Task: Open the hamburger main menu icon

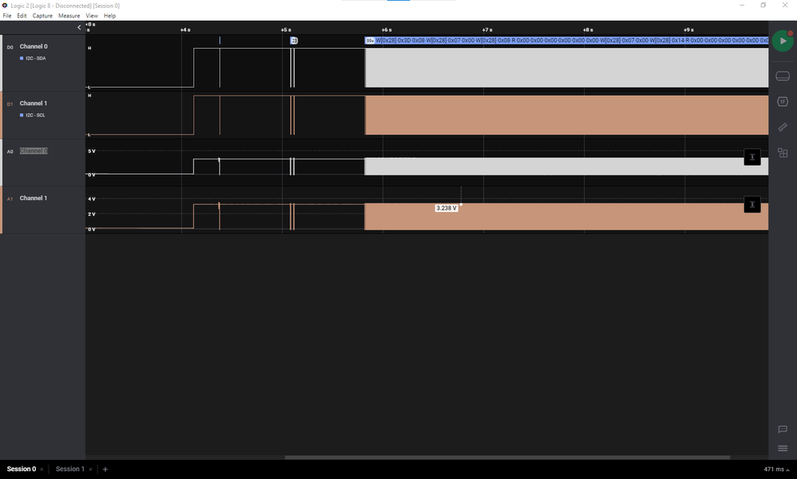Action: pyautogui.click(x=783, y=448)
